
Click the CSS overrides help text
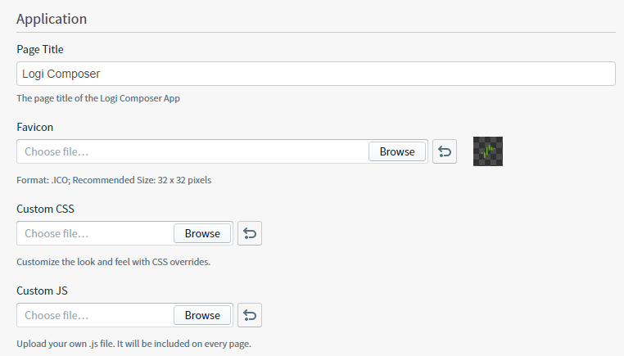(x=114, y=262)
